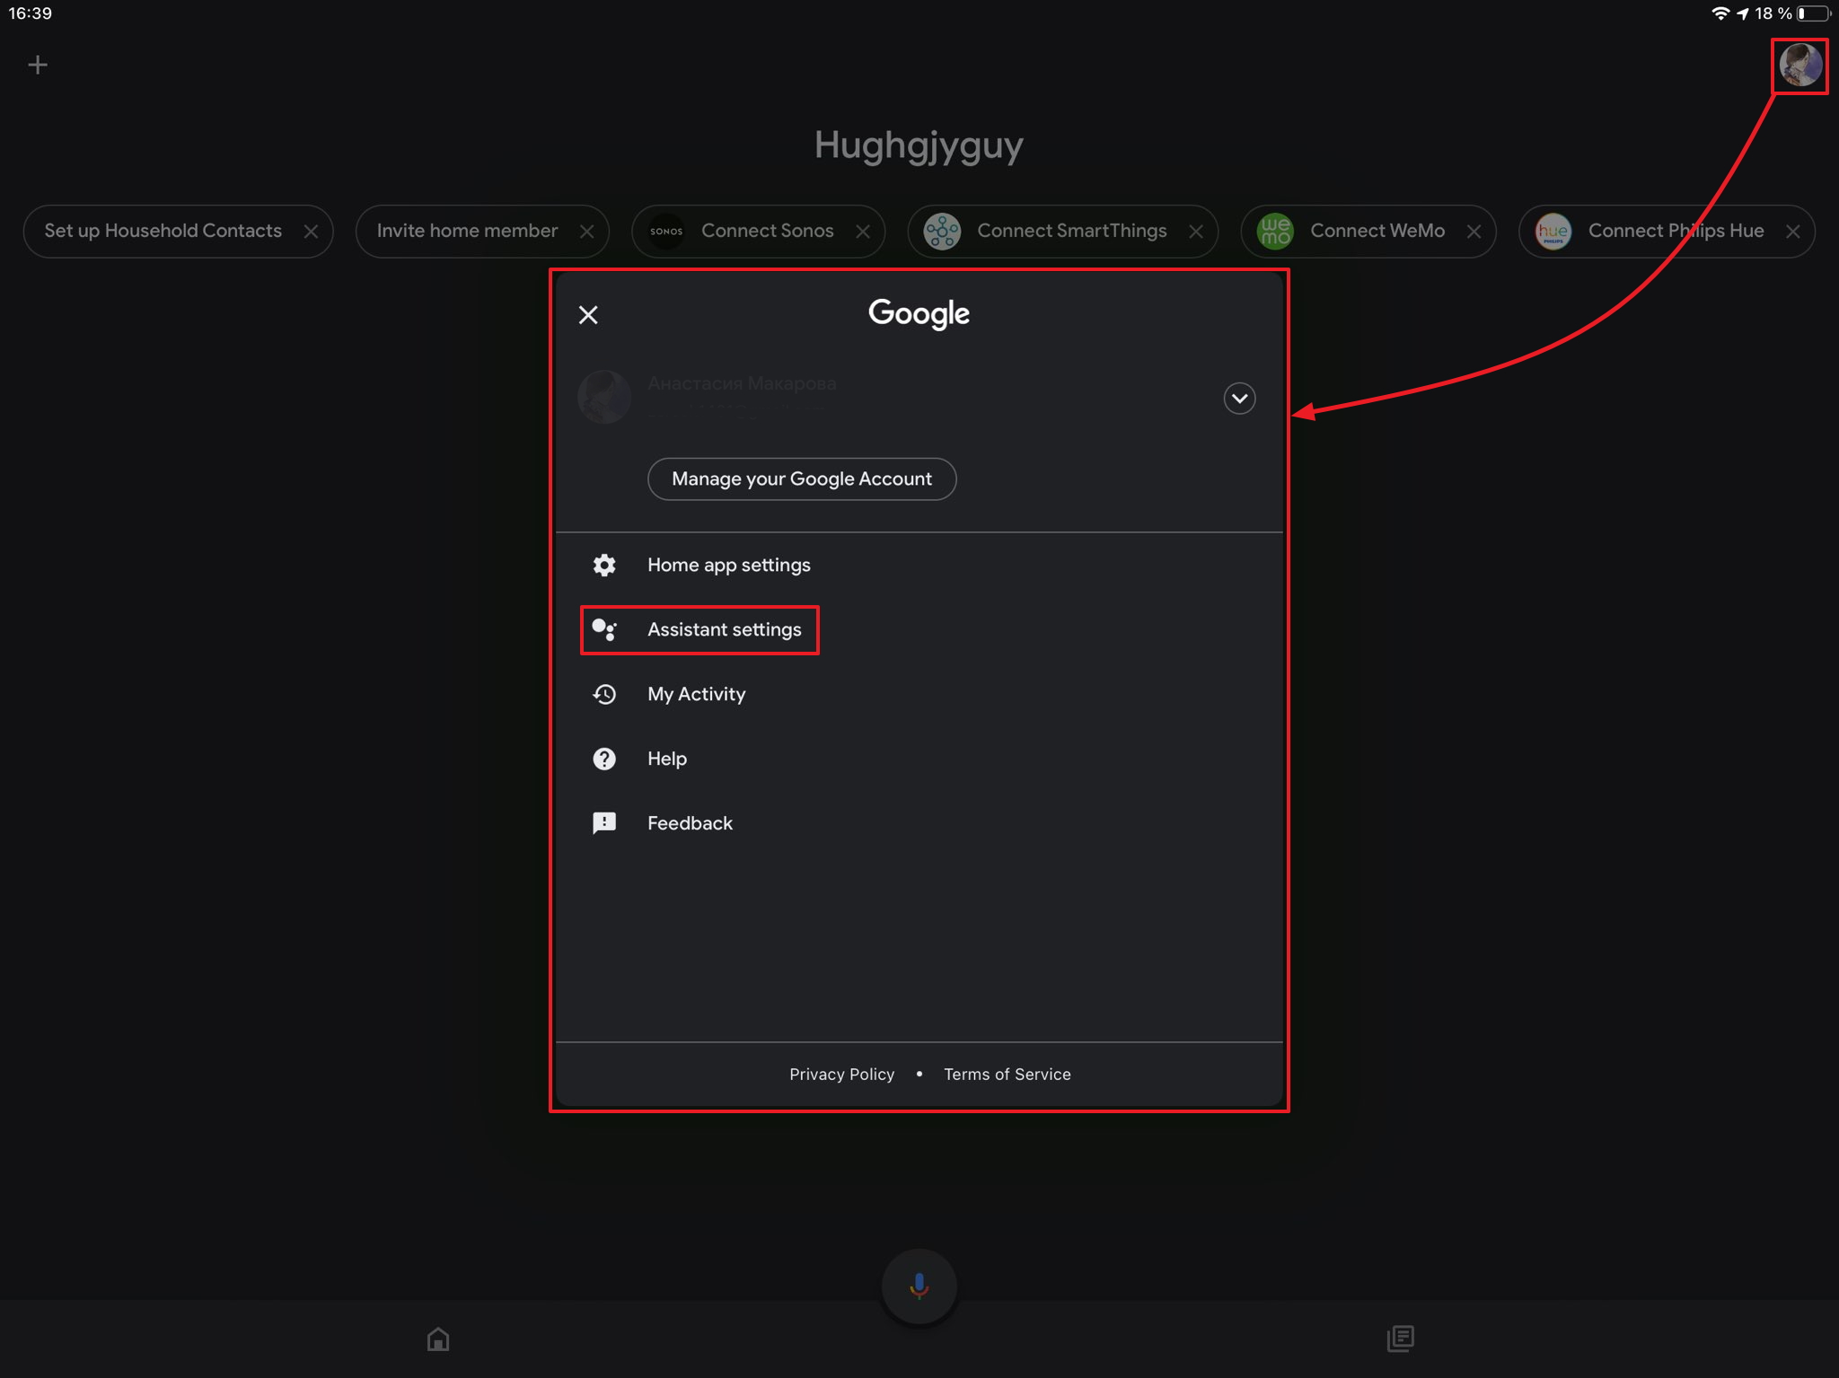Open the Privacy Policy link

coord(841,1074)
